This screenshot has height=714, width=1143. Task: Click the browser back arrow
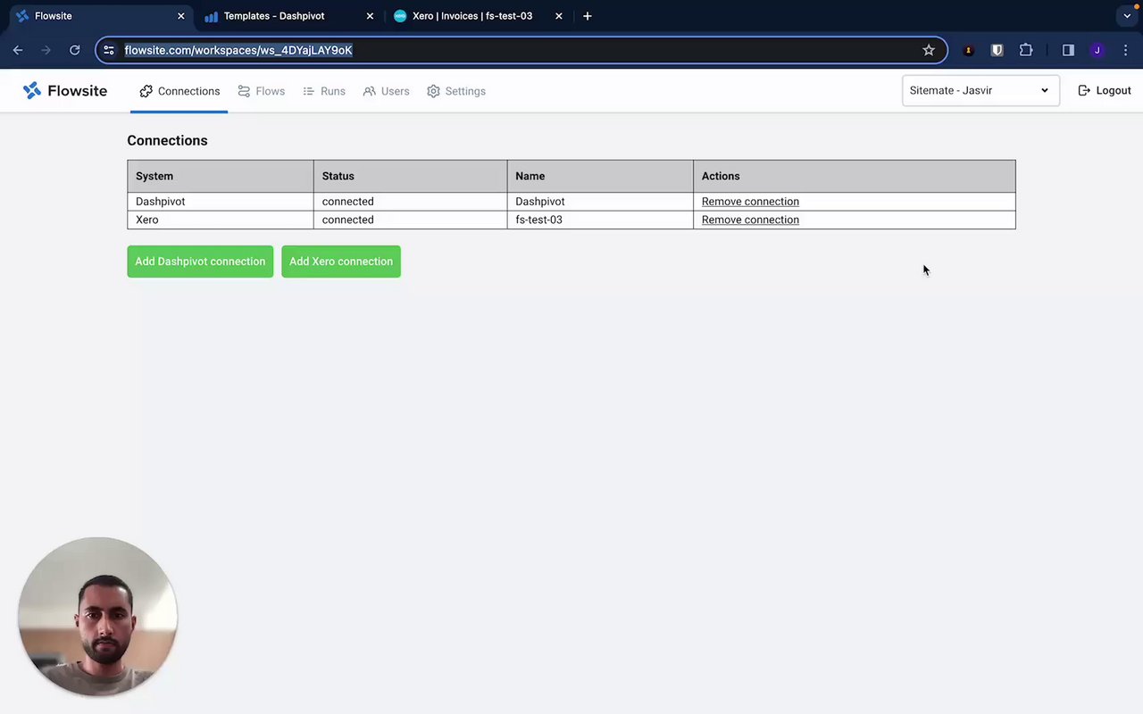[x=18, y=50]
